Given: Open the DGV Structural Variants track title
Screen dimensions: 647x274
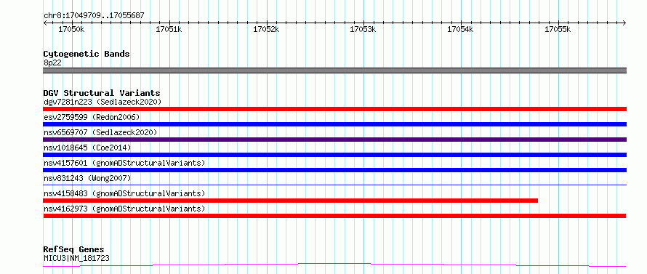Looking at the screenshot, I should click(x=102, y=93).
